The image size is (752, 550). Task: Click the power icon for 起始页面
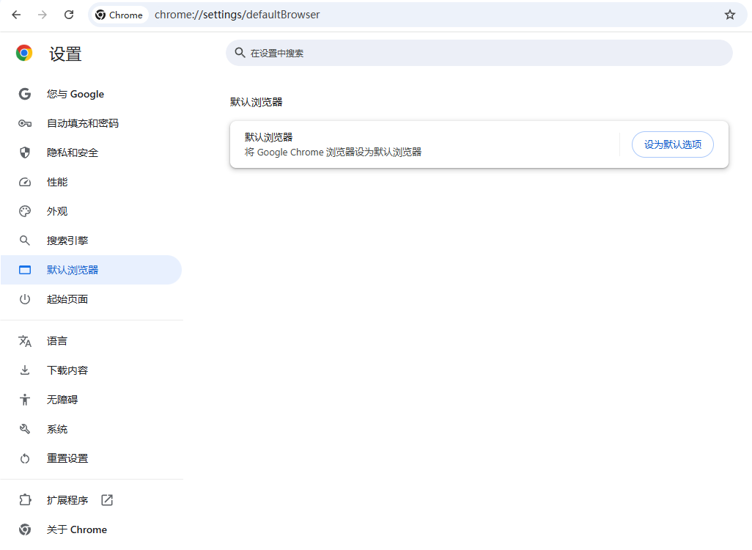point(25,299)
